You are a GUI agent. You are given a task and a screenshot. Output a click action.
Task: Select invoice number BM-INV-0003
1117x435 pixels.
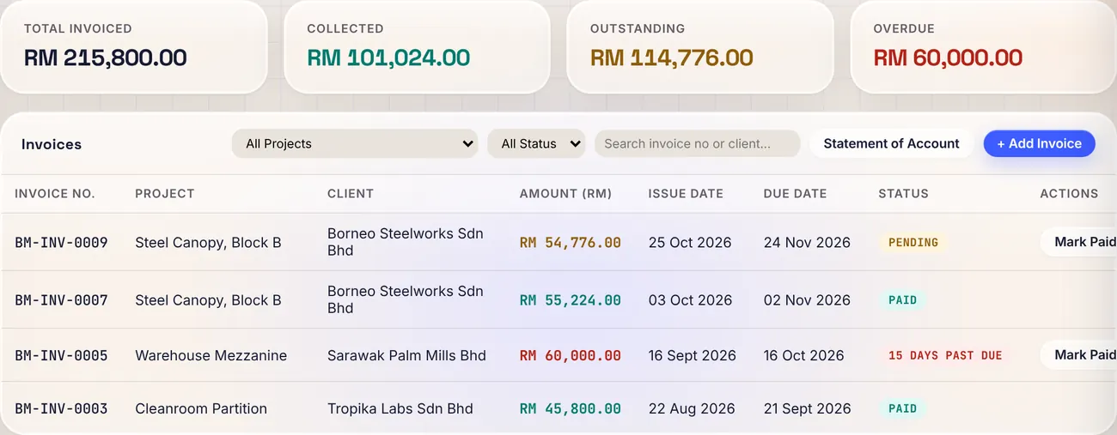coord(61,408)
